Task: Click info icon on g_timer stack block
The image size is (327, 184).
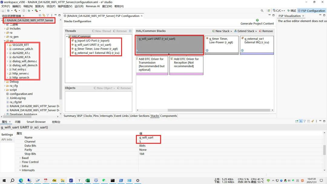Action: 207,51
